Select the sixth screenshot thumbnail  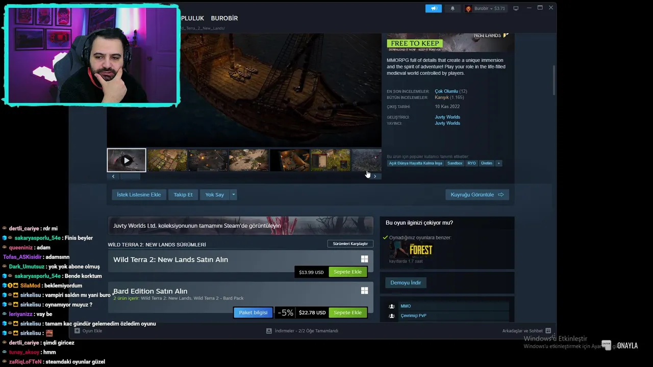(331, 161)
